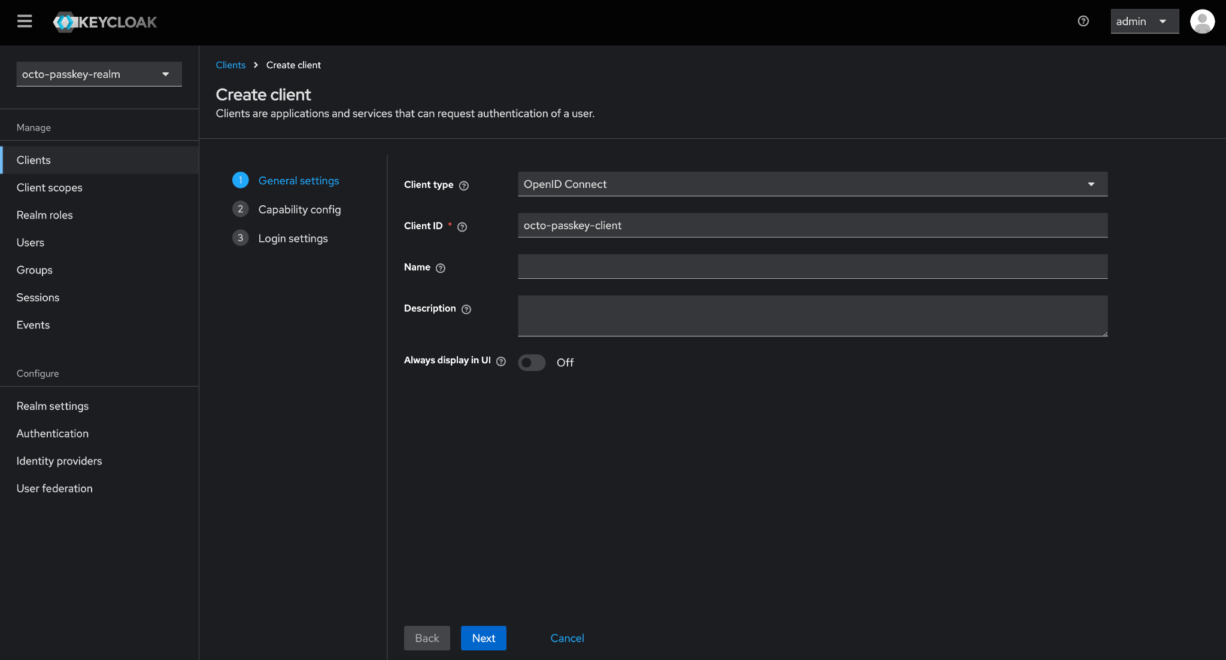This screenshot has width=1226, height=660.
Task: Show Description field help icon
Action: (x=466, y=309)
